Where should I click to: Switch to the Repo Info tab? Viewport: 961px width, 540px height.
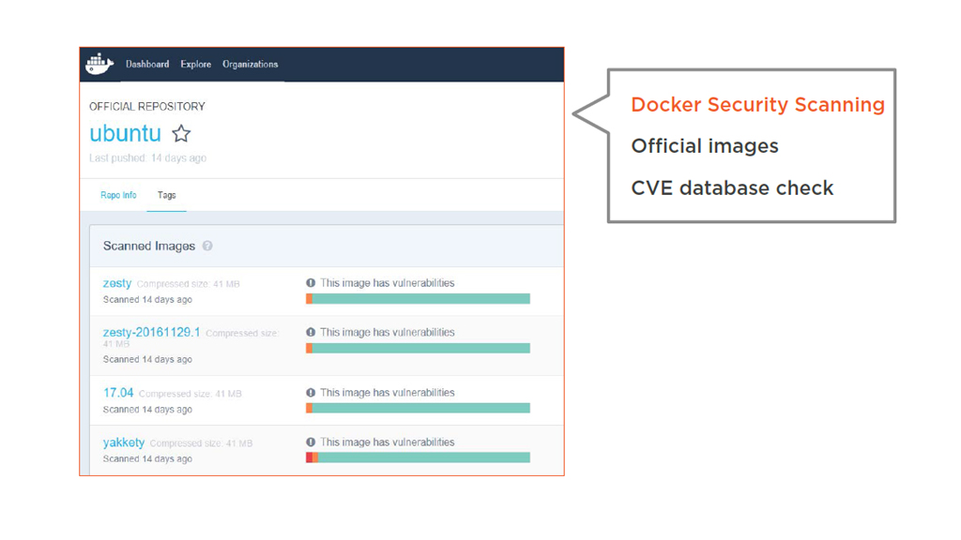118,195
